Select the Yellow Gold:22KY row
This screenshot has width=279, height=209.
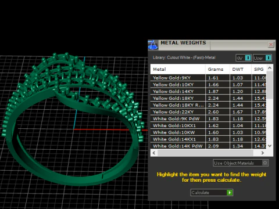pyautogui.click(x=208, y=112)
